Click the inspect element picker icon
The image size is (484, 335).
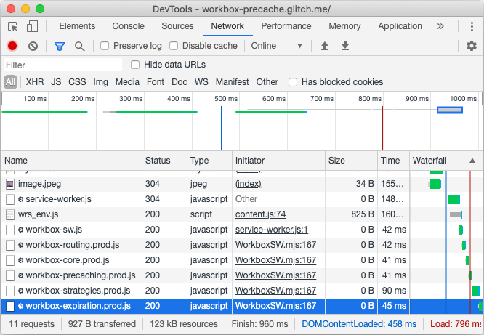(13, 26)
